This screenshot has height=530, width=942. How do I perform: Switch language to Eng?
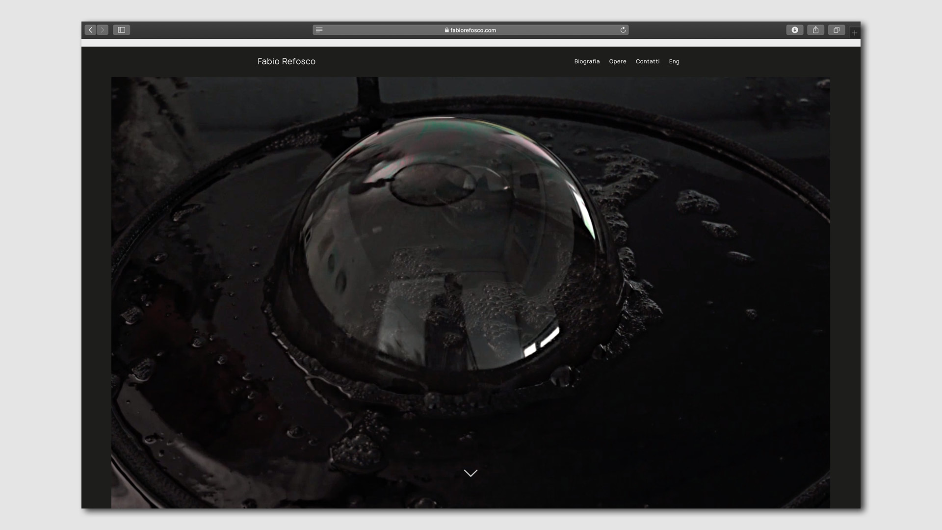pos(674,61)
